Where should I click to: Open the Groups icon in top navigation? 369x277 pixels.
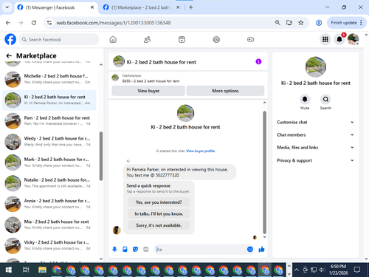click(x=216, y=39)
